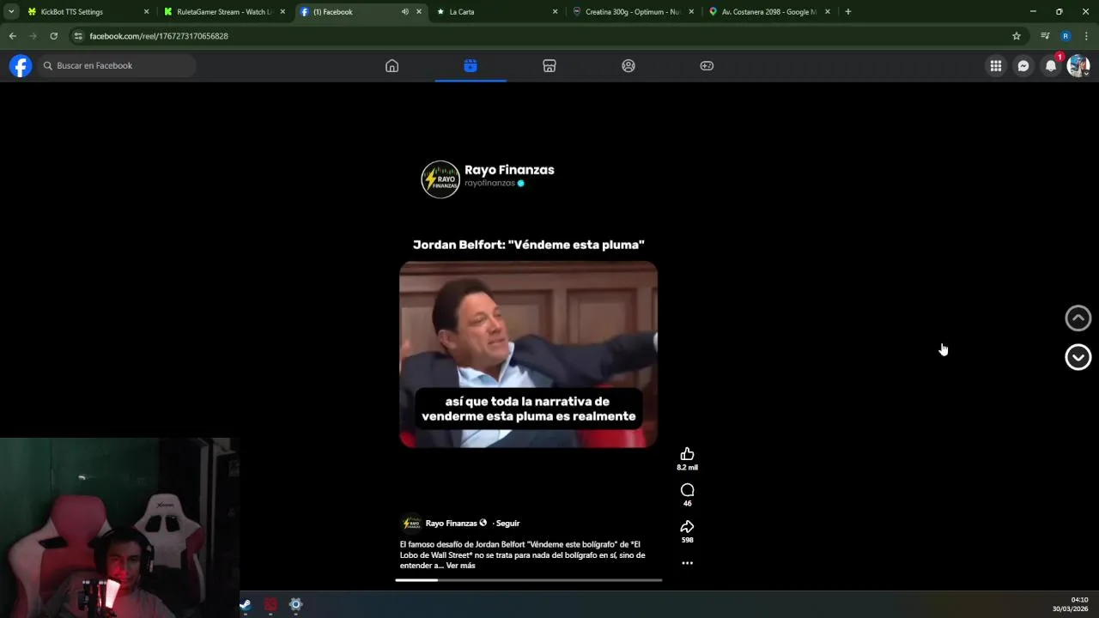Open a new browser tab

pos(847,12)
